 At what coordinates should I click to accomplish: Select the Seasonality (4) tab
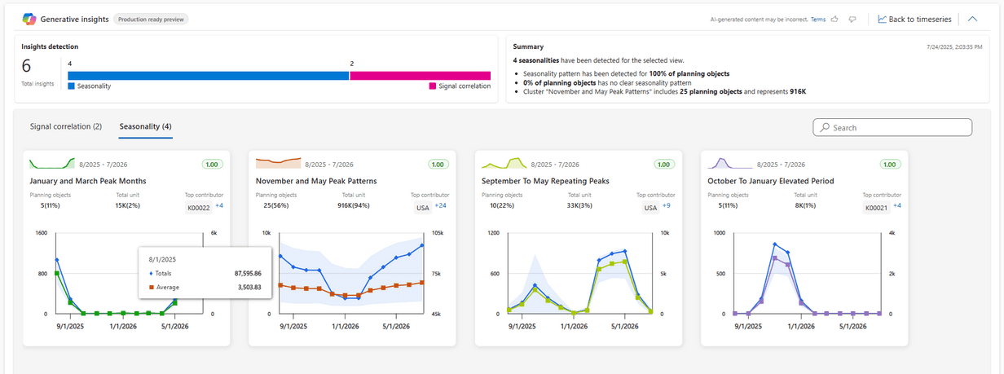pyautogui.click(x=145, y=126)
